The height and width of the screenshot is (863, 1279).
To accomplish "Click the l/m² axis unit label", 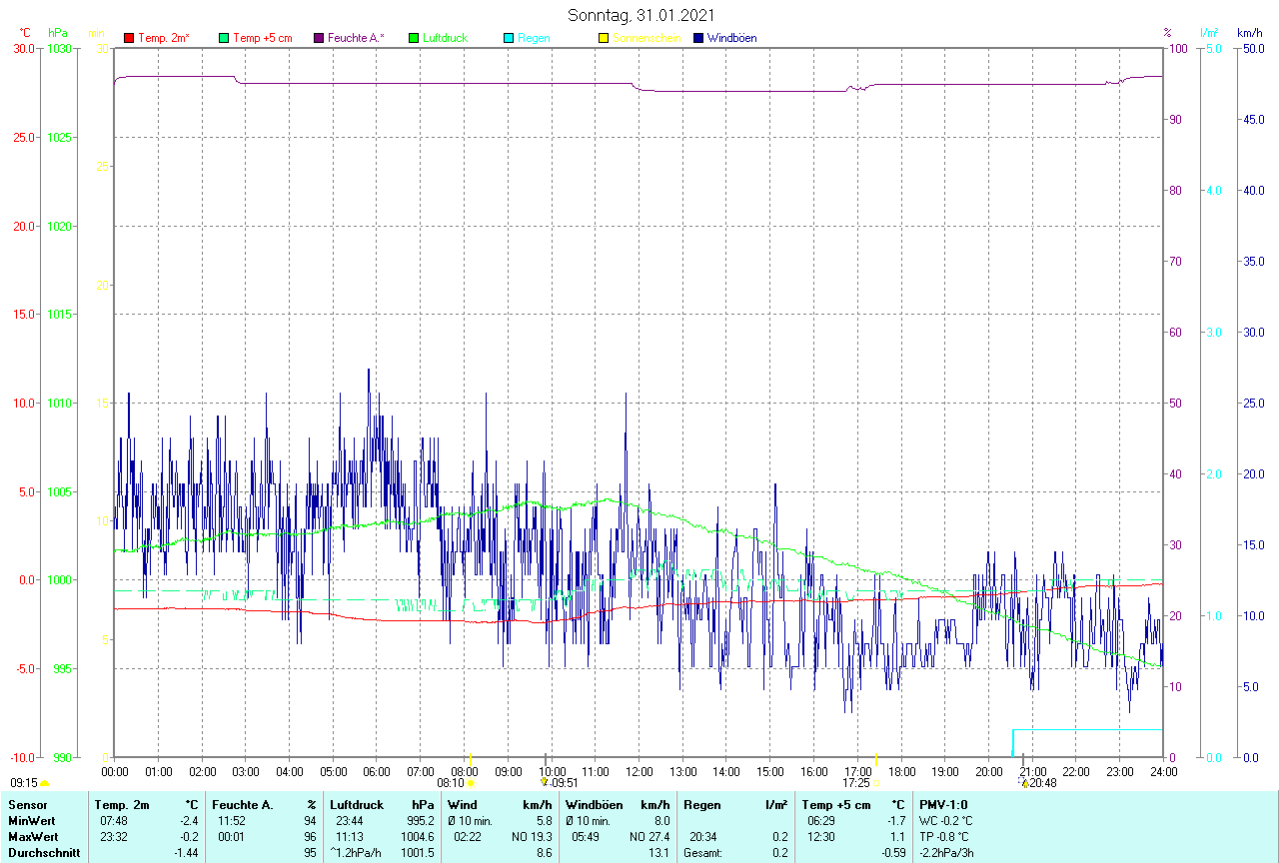I will (1210, 33).
